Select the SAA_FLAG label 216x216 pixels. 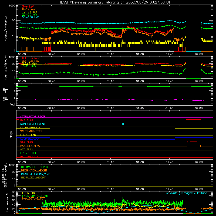click(x=26, y=142)
